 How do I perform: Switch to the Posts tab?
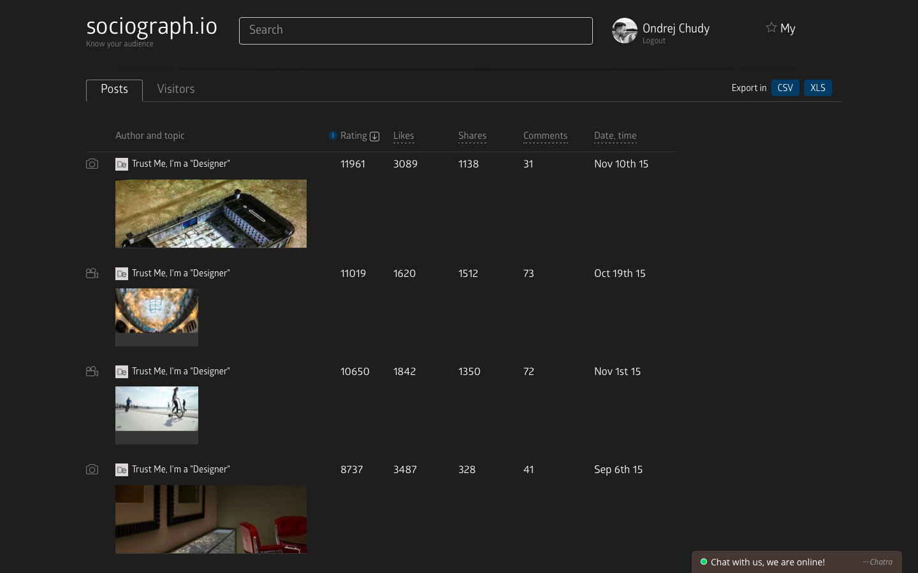[x=114, y=90]
